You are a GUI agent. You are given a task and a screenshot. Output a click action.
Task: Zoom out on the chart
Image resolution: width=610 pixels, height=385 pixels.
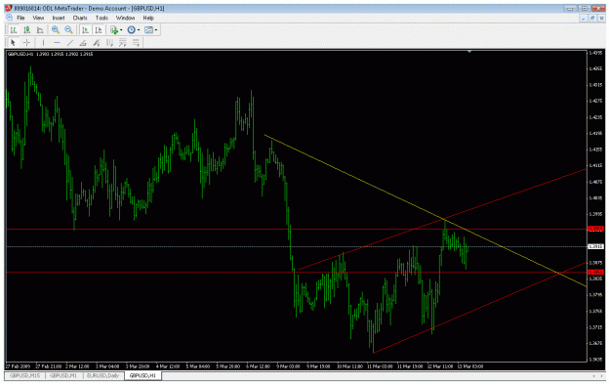click(68, 30)
